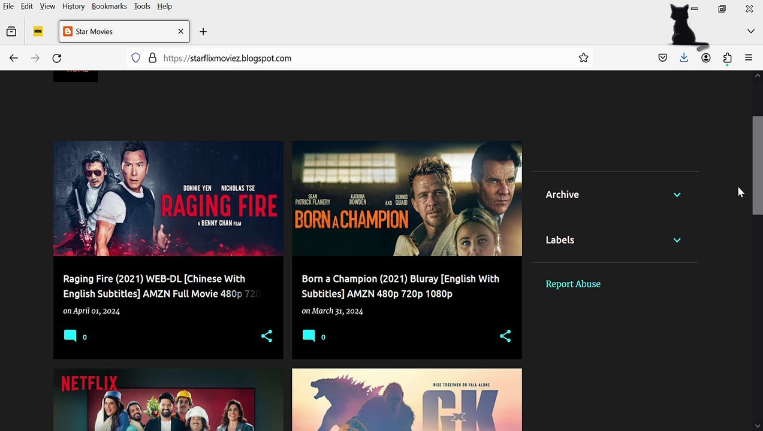763x431 pixels.
Task: Open the application hamburger menu
Action: point(749,58)
